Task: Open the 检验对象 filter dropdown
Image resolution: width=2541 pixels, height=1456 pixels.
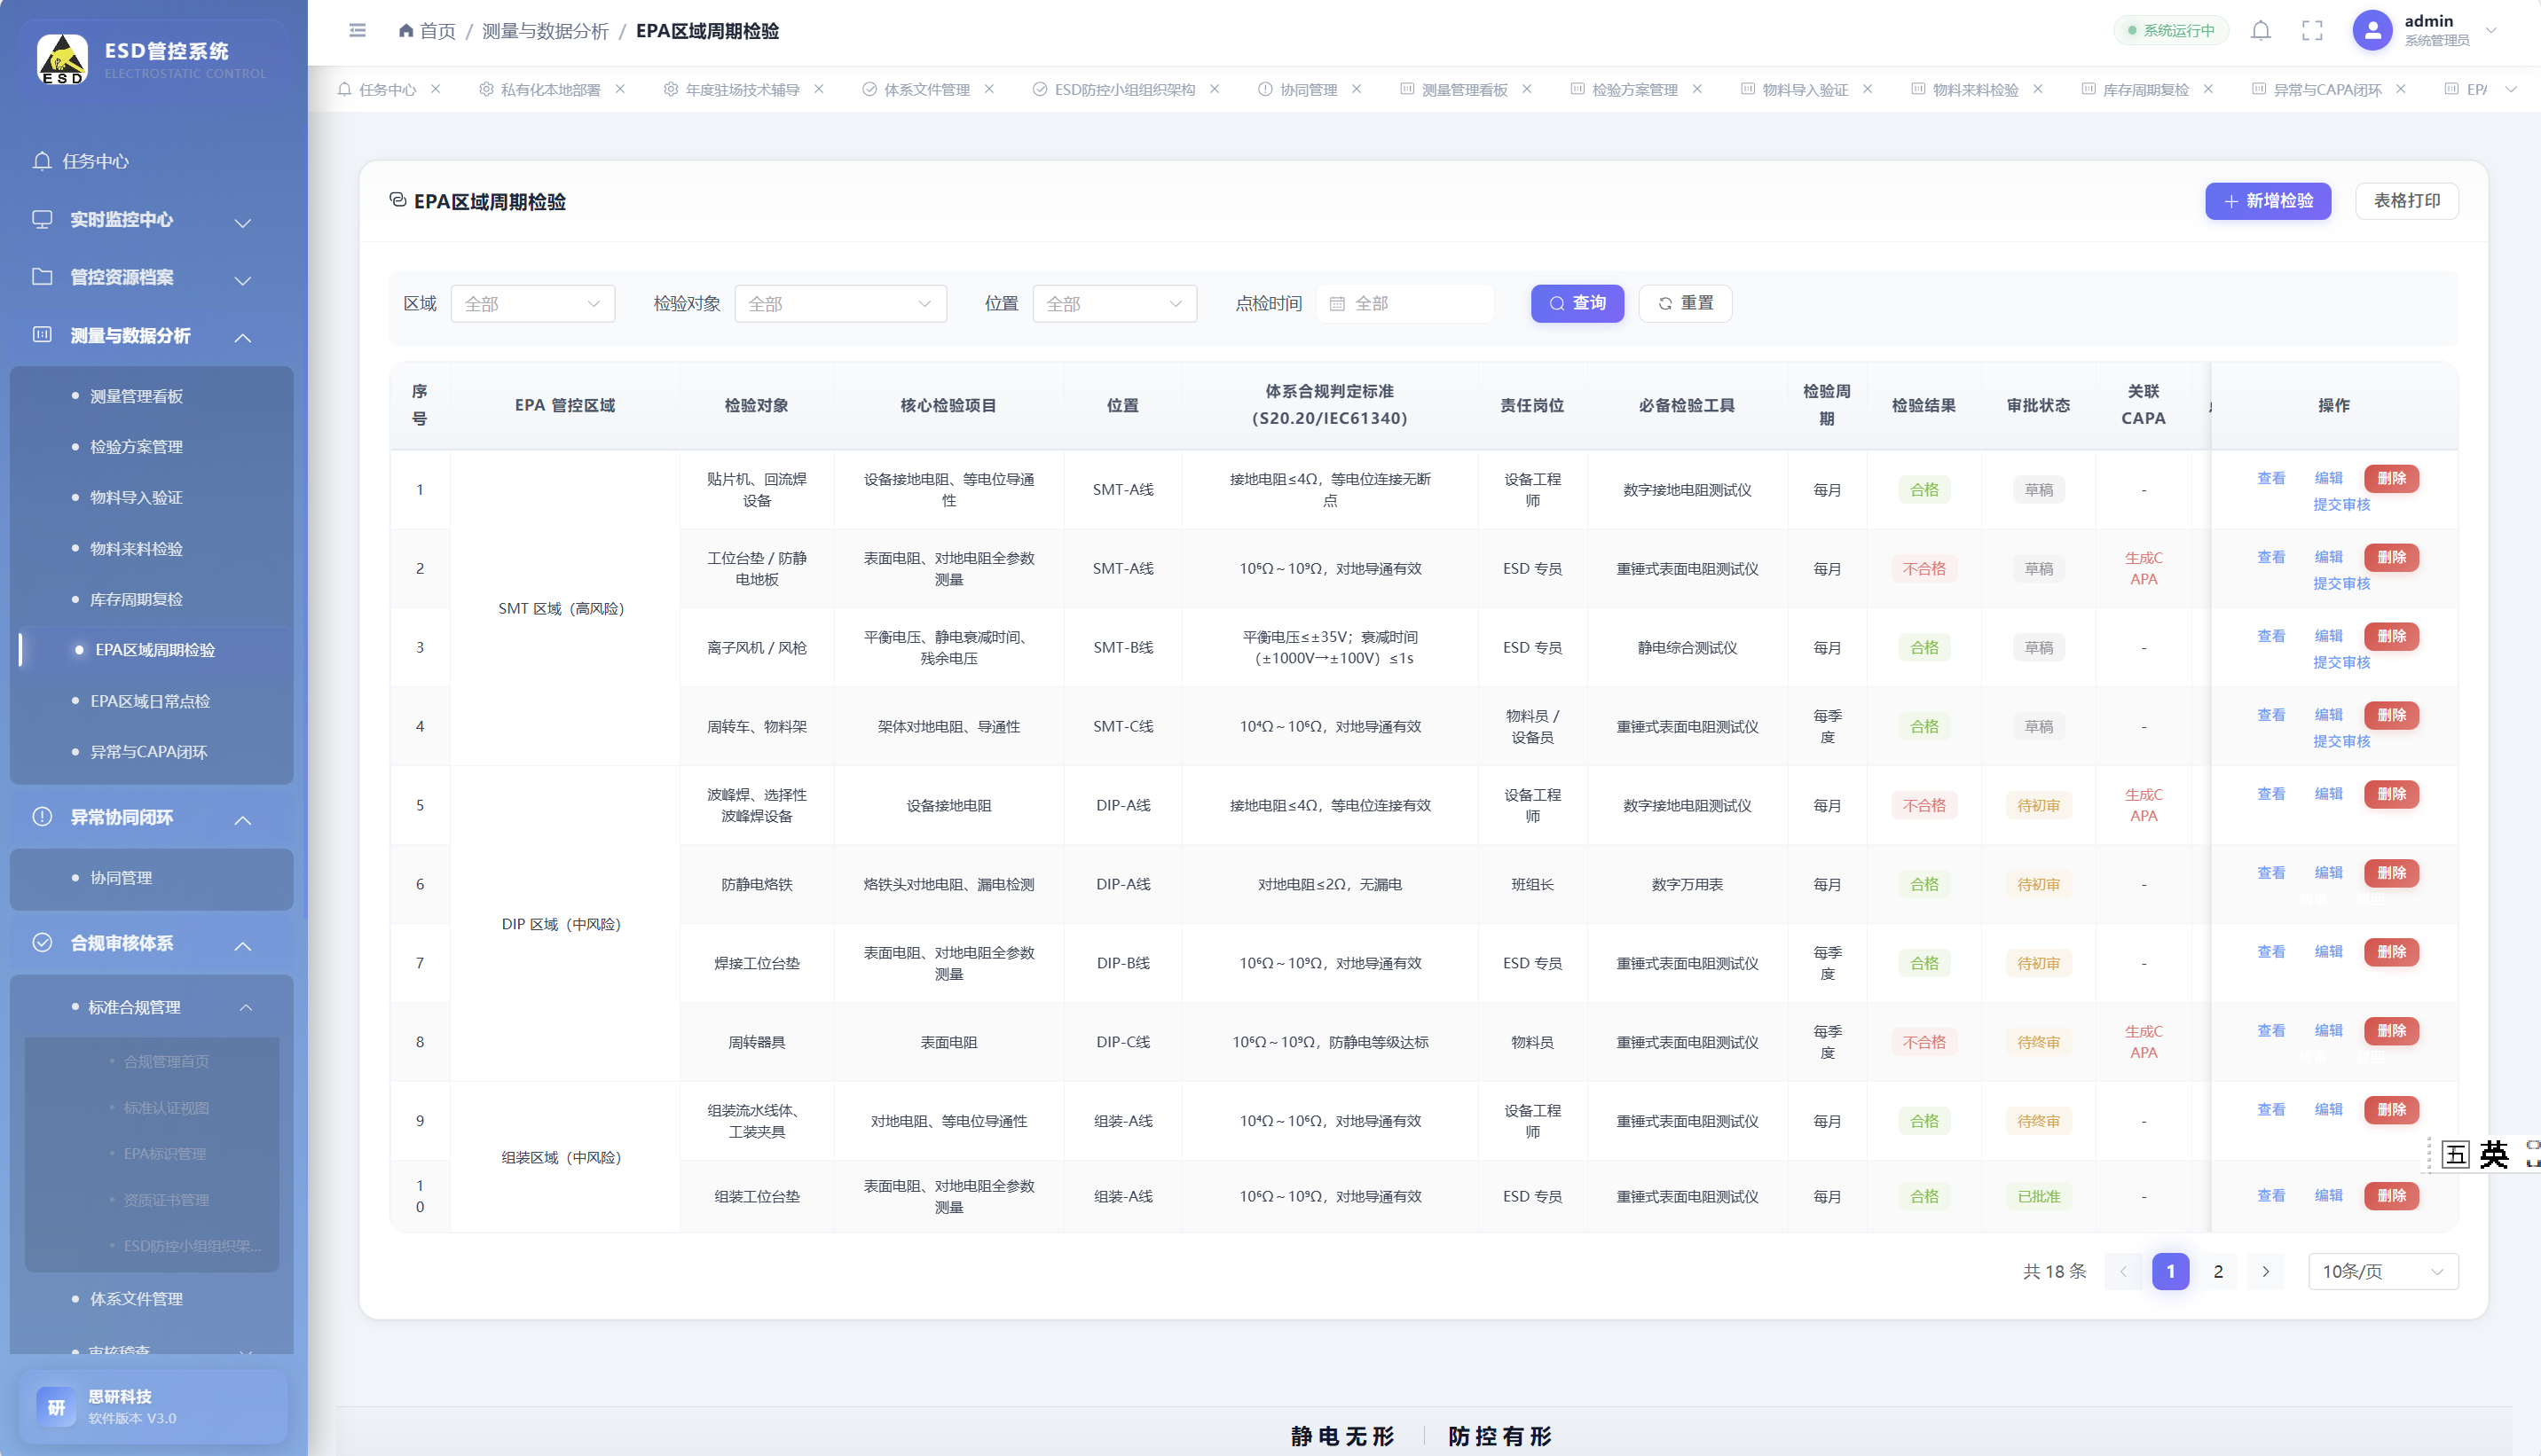Action: (839, 303)
